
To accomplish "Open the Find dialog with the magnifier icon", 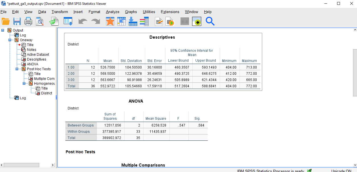I will (x=210, y=21).
